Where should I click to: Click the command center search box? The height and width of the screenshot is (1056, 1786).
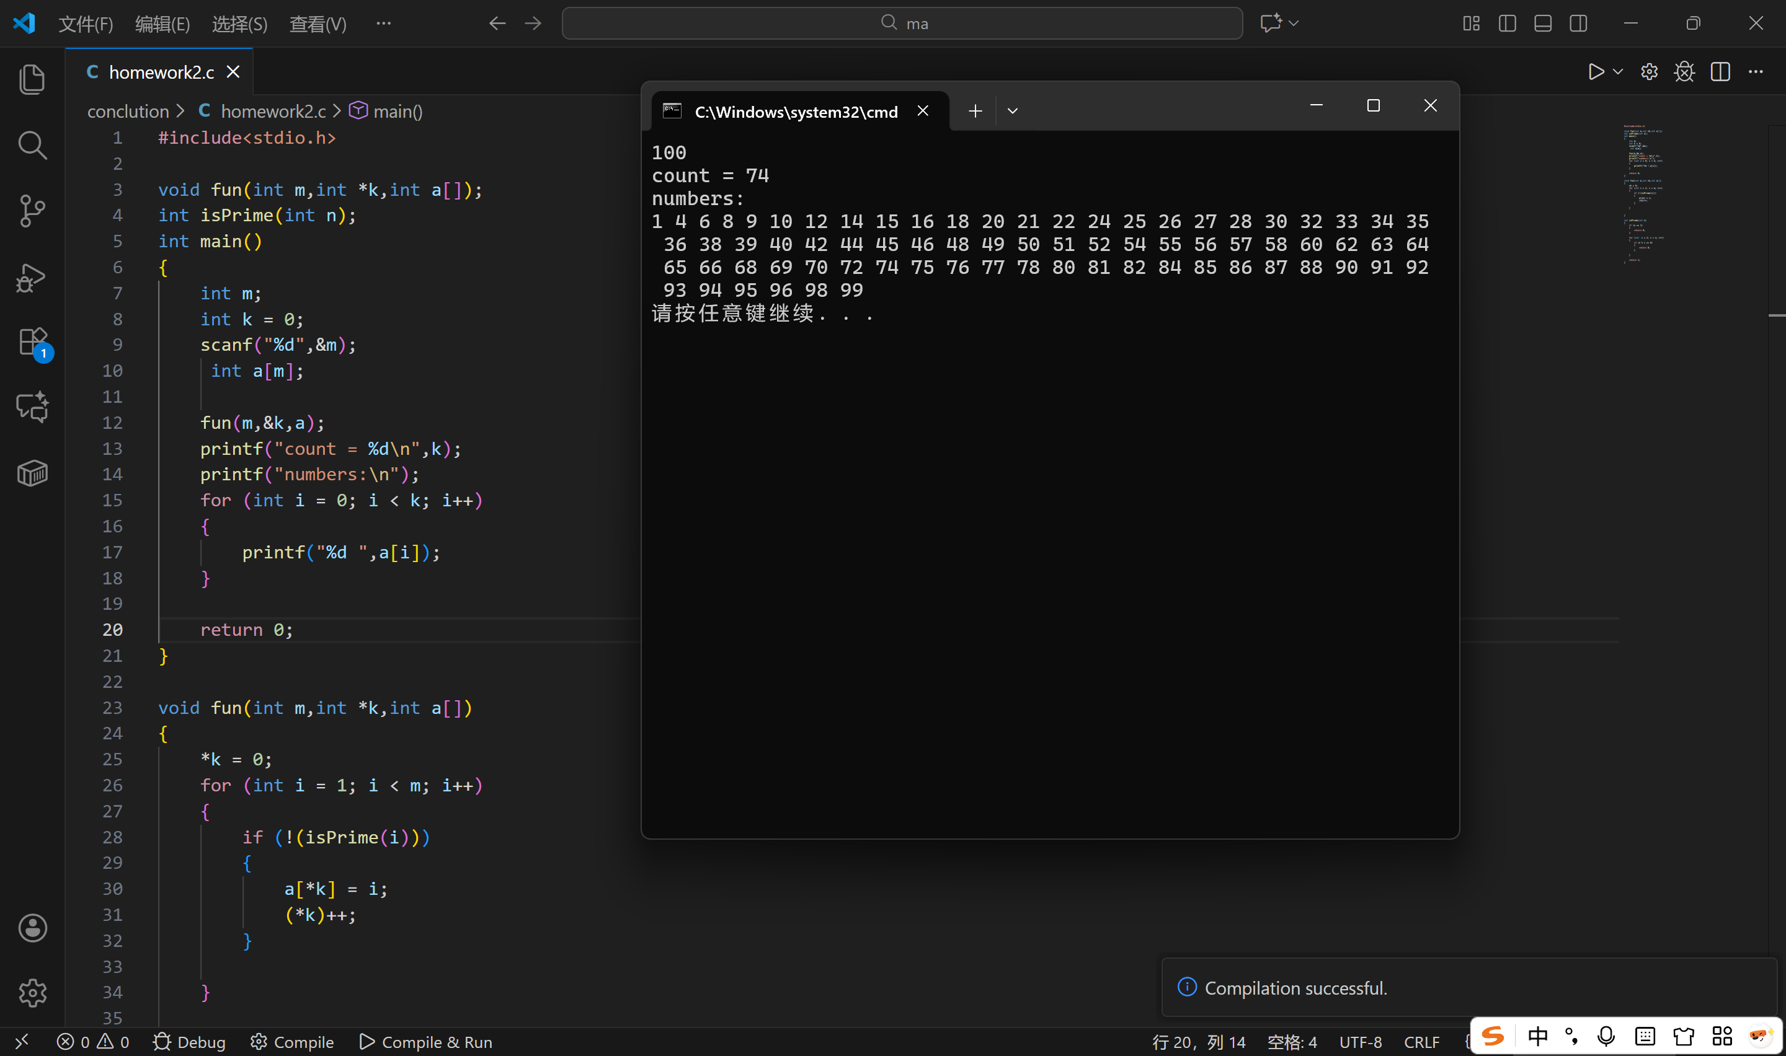click(x=902, y=24)
